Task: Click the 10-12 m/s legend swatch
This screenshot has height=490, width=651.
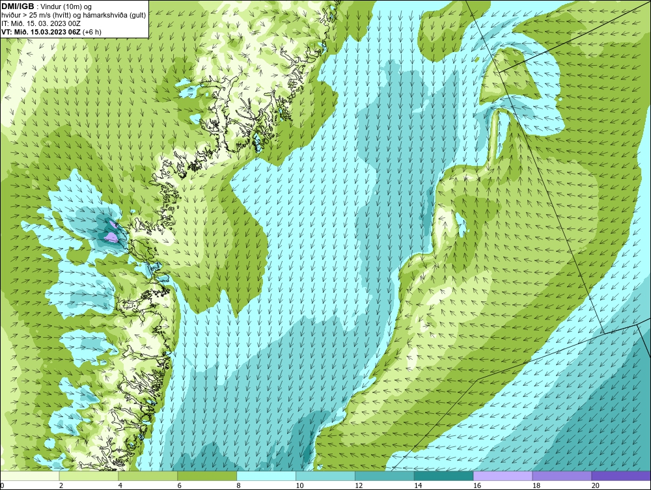Action: point(325,476)
